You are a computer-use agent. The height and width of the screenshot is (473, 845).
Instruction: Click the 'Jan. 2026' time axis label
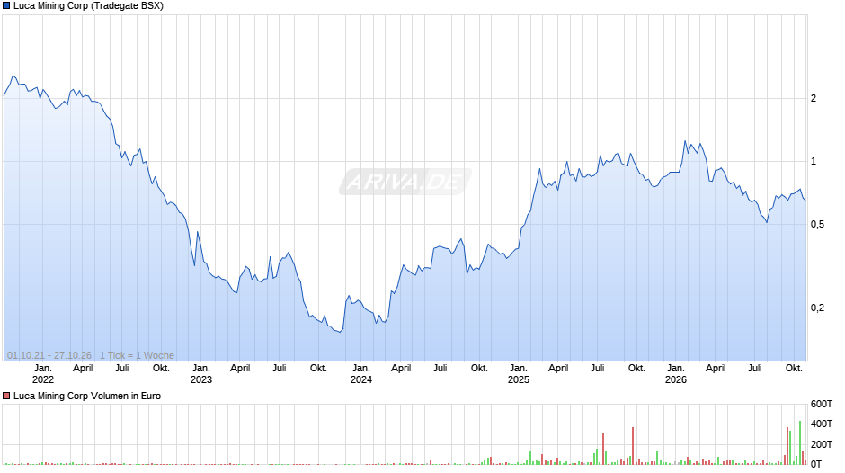pos(676,374)
